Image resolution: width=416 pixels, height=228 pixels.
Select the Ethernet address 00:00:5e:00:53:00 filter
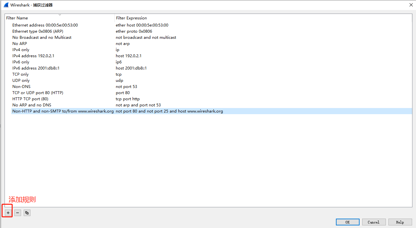tap(45, 25)
